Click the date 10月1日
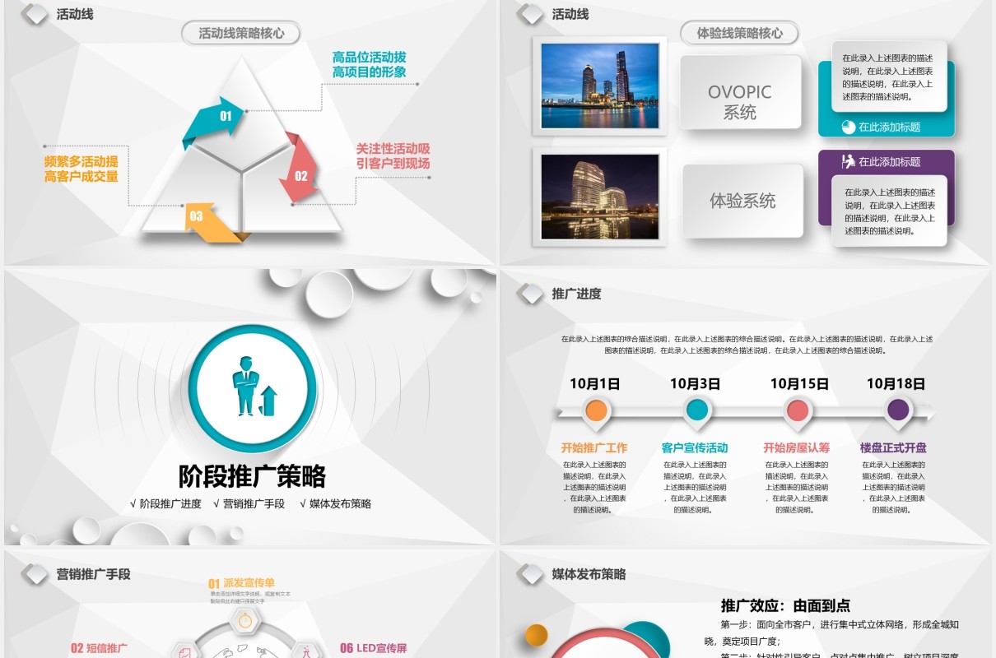This screenshot has height=658, width=996. coord(595,383)
